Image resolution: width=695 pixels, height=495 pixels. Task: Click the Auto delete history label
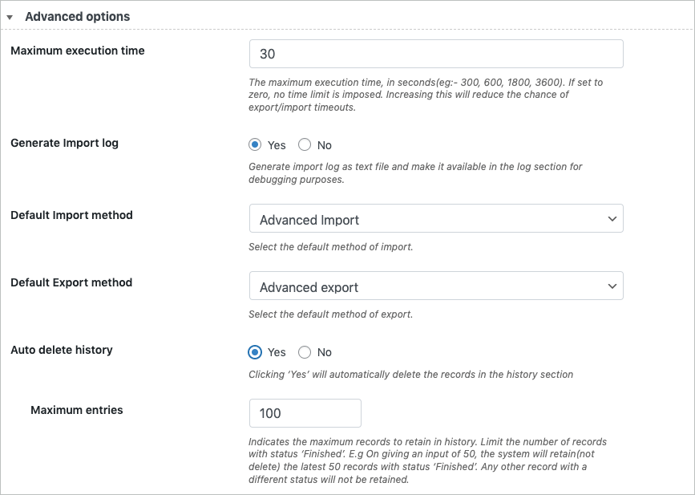(62, 350)
